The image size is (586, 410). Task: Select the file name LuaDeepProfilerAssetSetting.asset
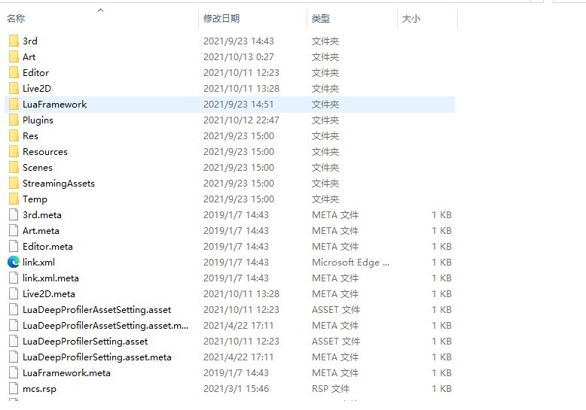point(97,309)
